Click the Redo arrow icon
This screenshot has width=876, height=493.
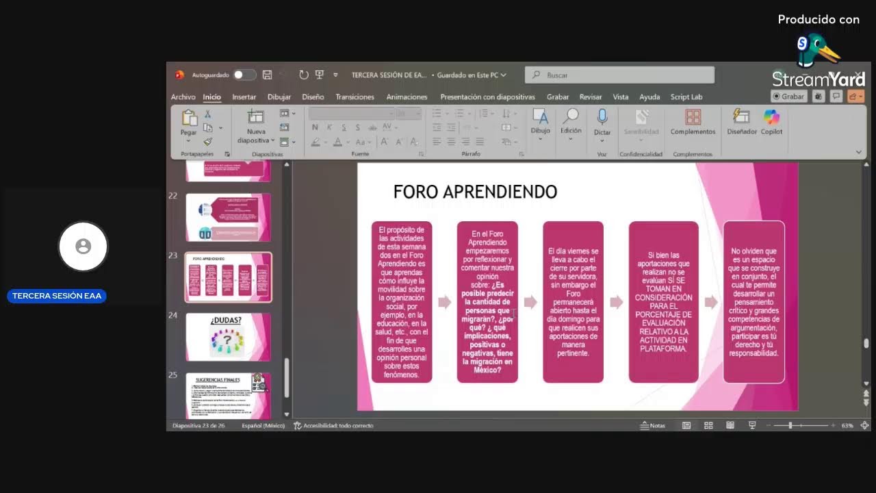click(x=304, y=75)
